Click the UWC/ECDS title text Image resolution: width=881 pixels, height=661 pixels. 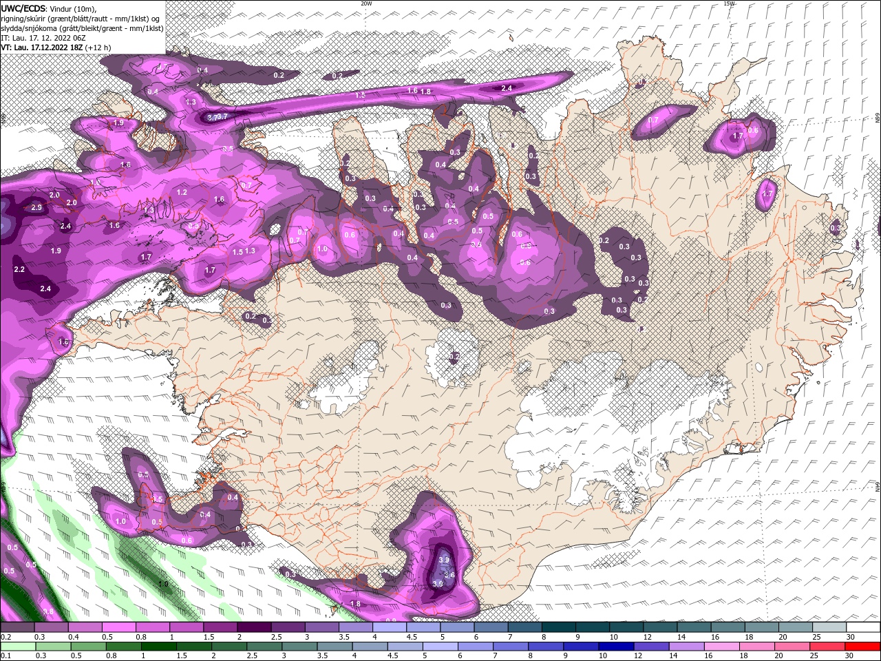23,8
